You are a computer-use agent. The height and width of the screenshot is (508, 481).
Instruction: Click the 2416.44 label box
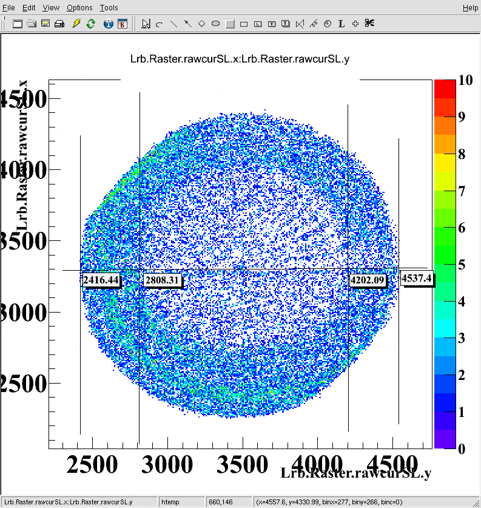coord(101,280)
